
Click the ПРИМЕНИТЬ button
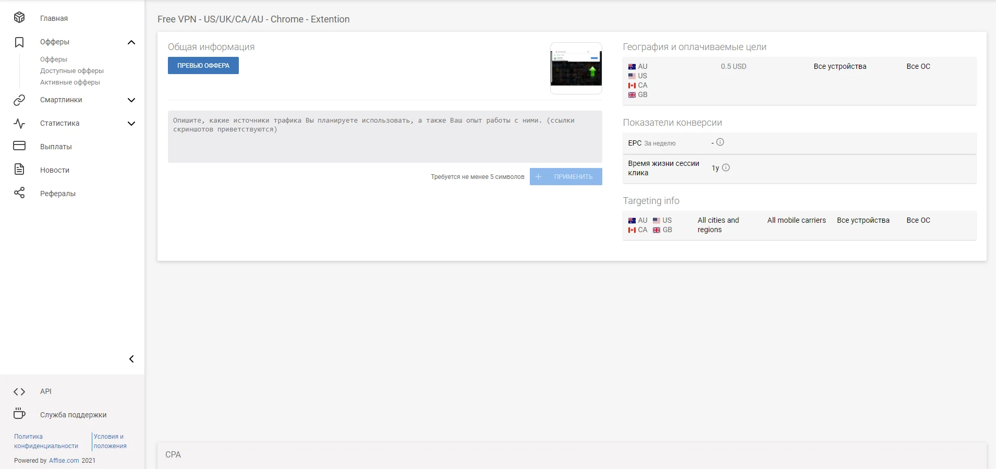pos(566,176)
